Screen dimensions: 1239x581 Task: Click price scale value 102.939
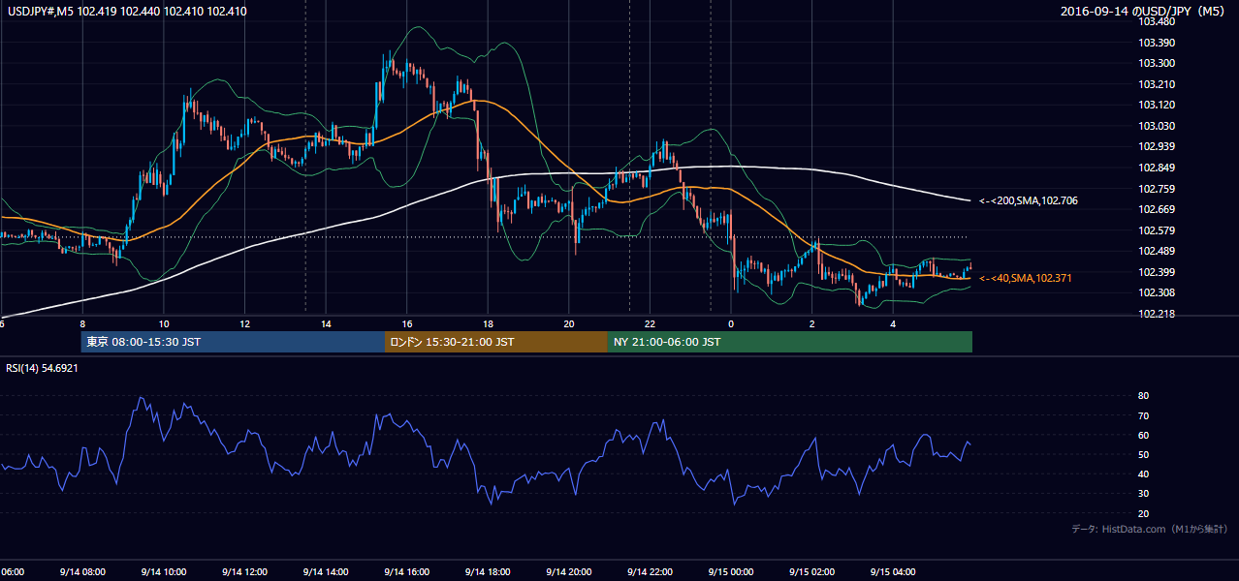point(1156,146)
